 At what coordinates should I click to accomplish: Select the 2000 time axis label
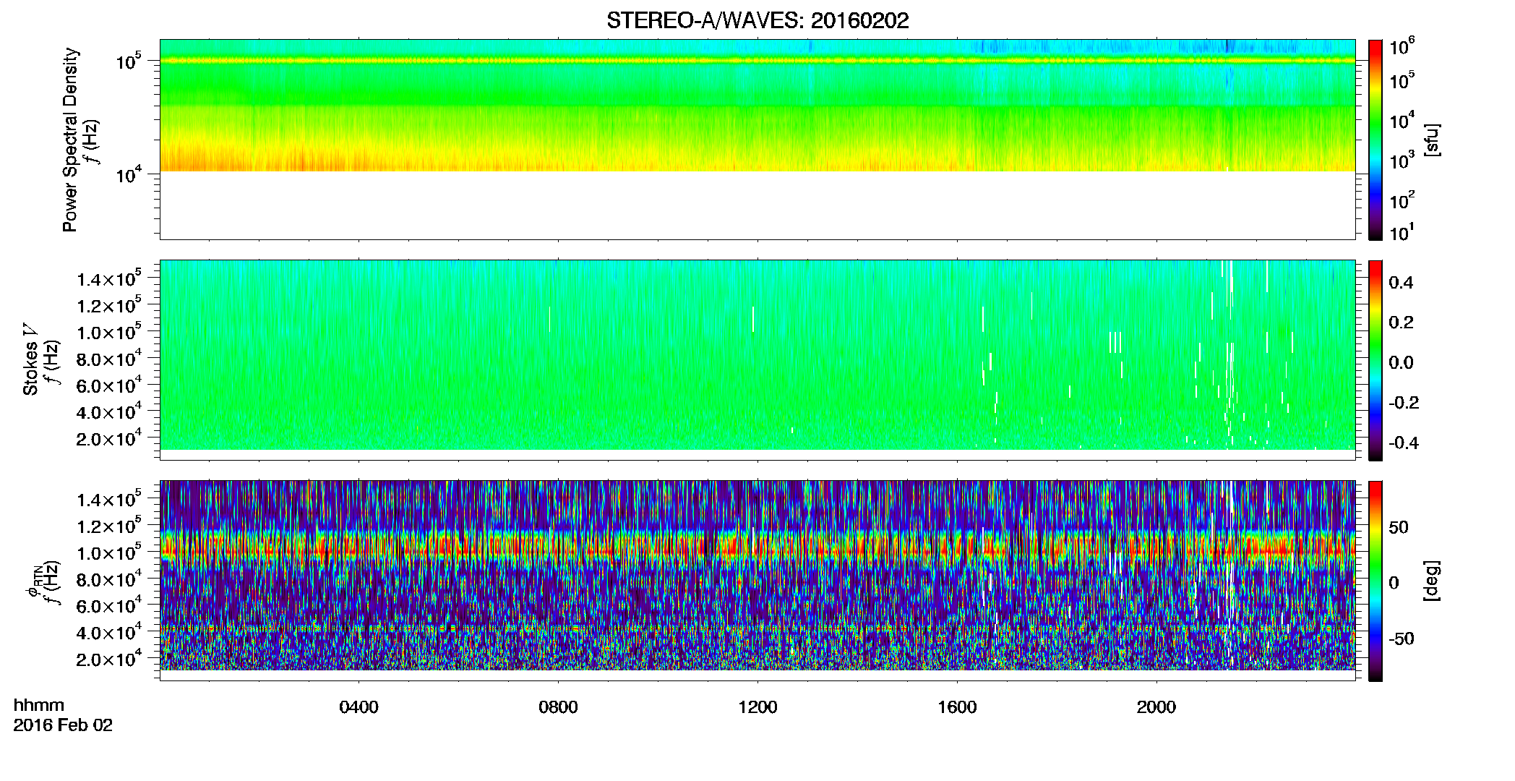(x=1156, y=707)
